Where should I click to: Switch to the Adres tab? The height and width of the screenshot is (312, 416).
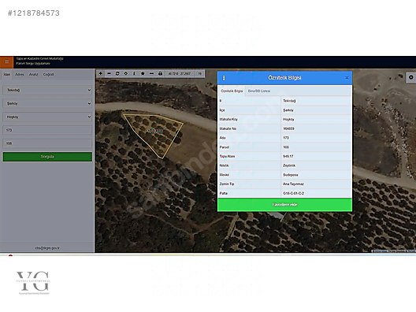20,74
